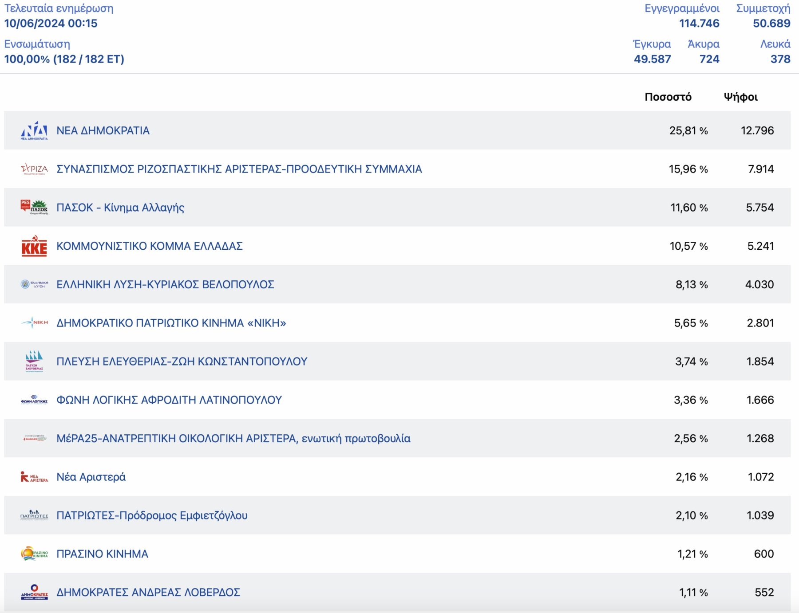This screenshot has height=613, width=799.
Task: Click the Ενσωμάτωση 100,00% status text
Action: click(x=64, y=59)
